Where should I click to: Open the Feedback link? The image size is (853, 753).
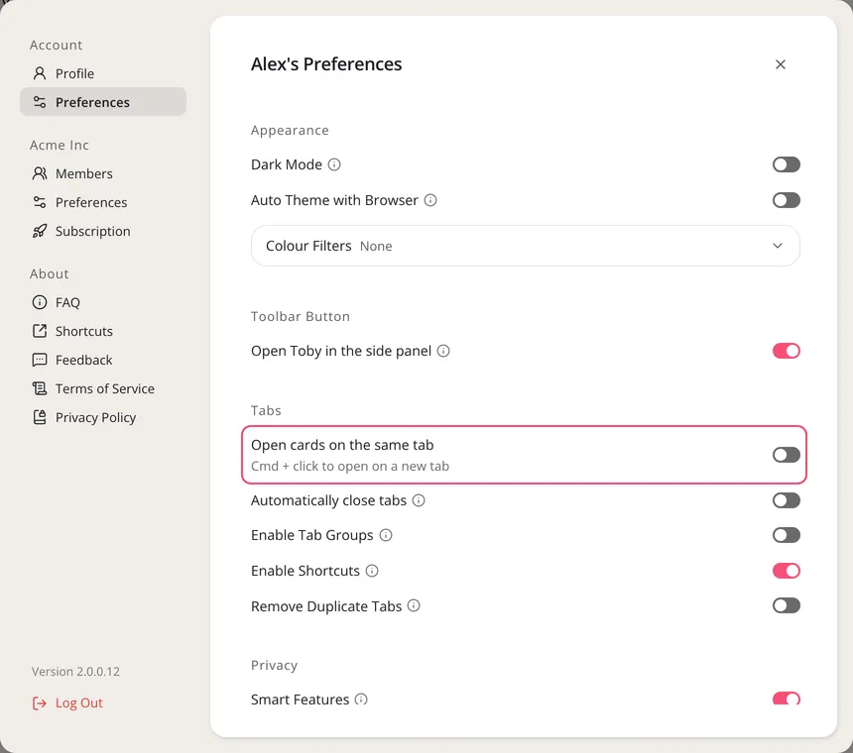coord(103,360)
